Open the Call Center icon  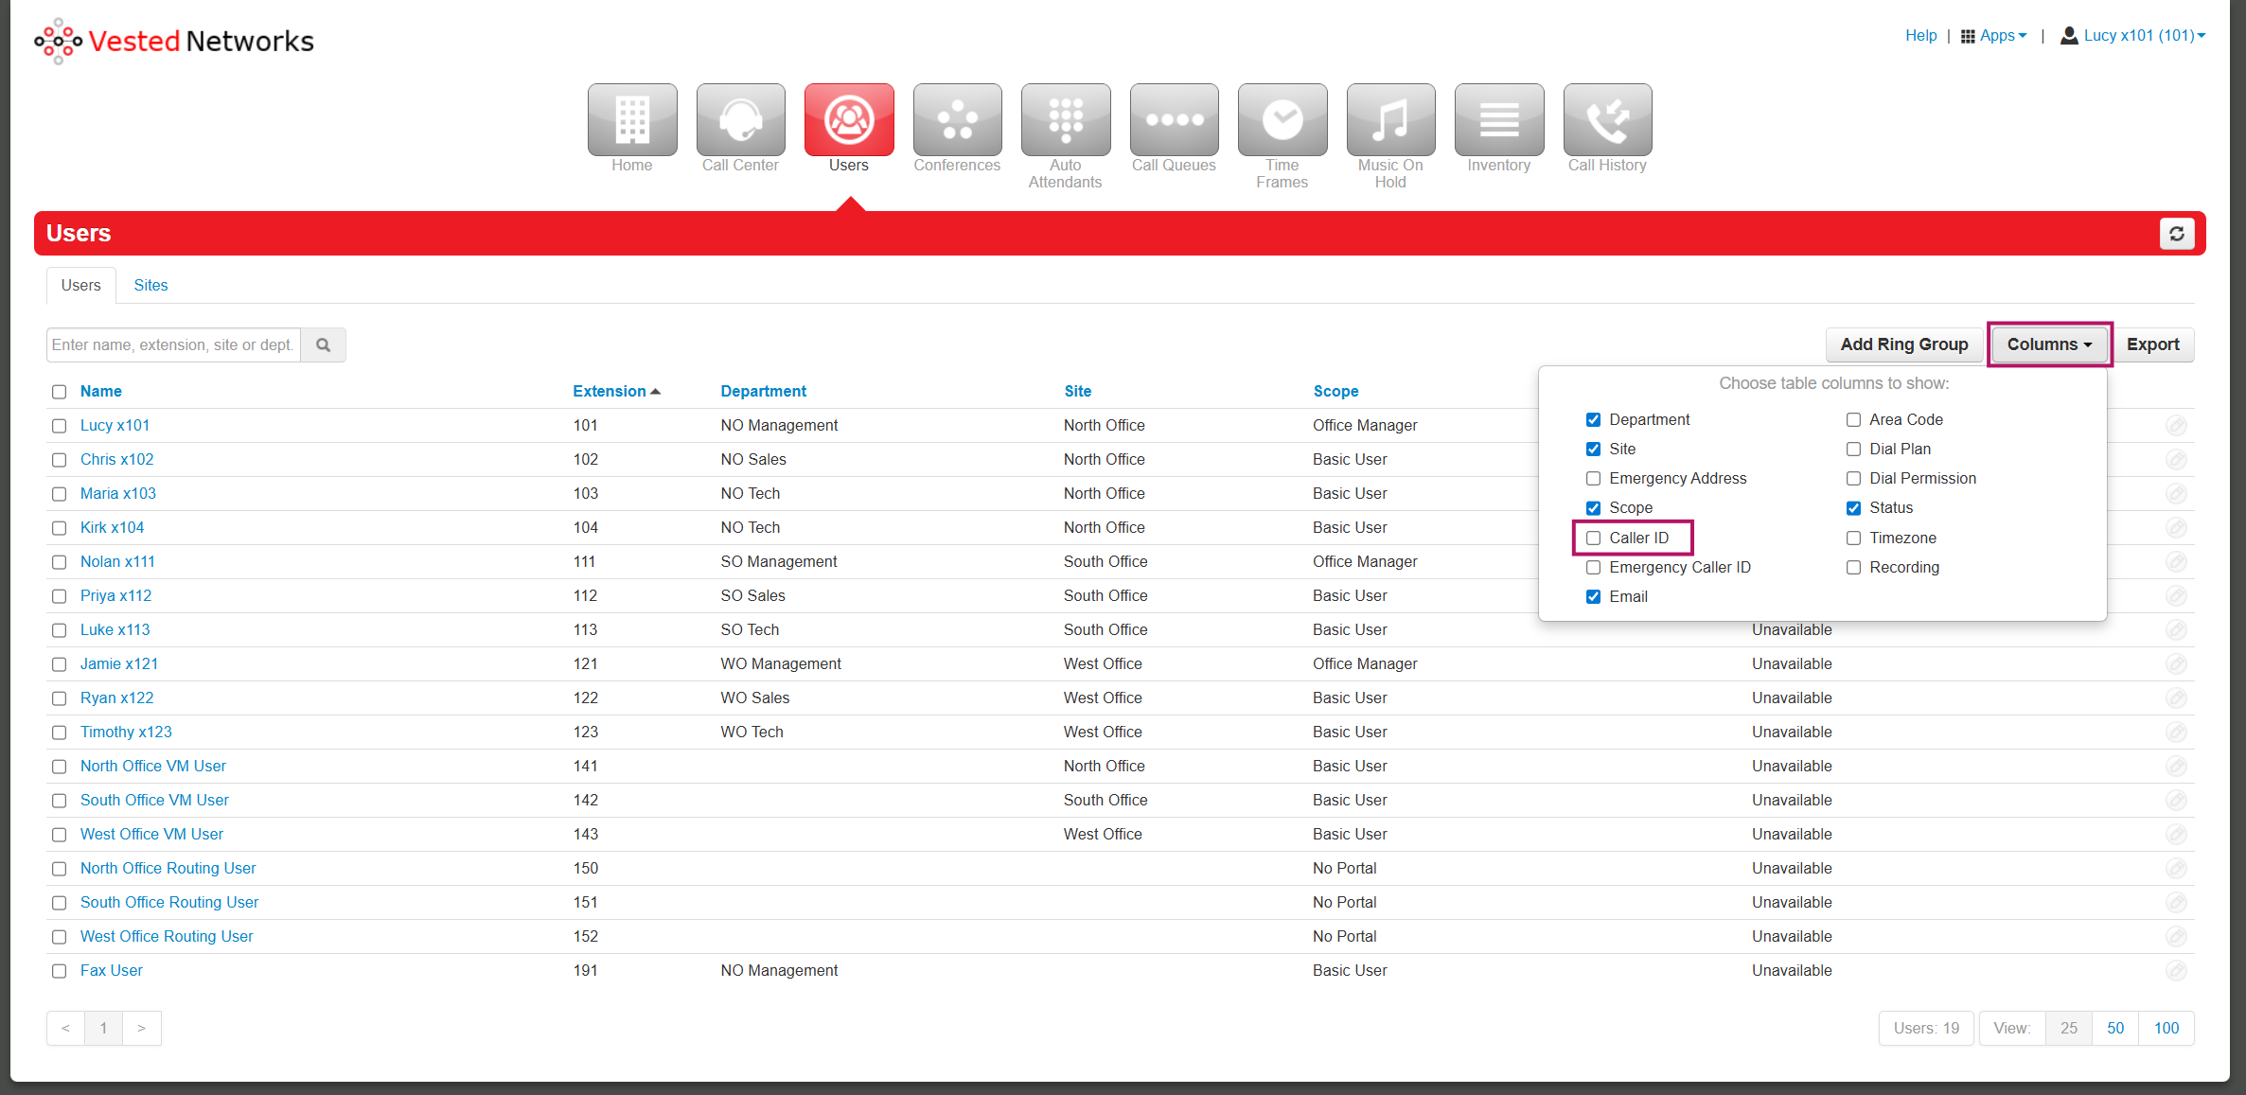coord(740,120)
